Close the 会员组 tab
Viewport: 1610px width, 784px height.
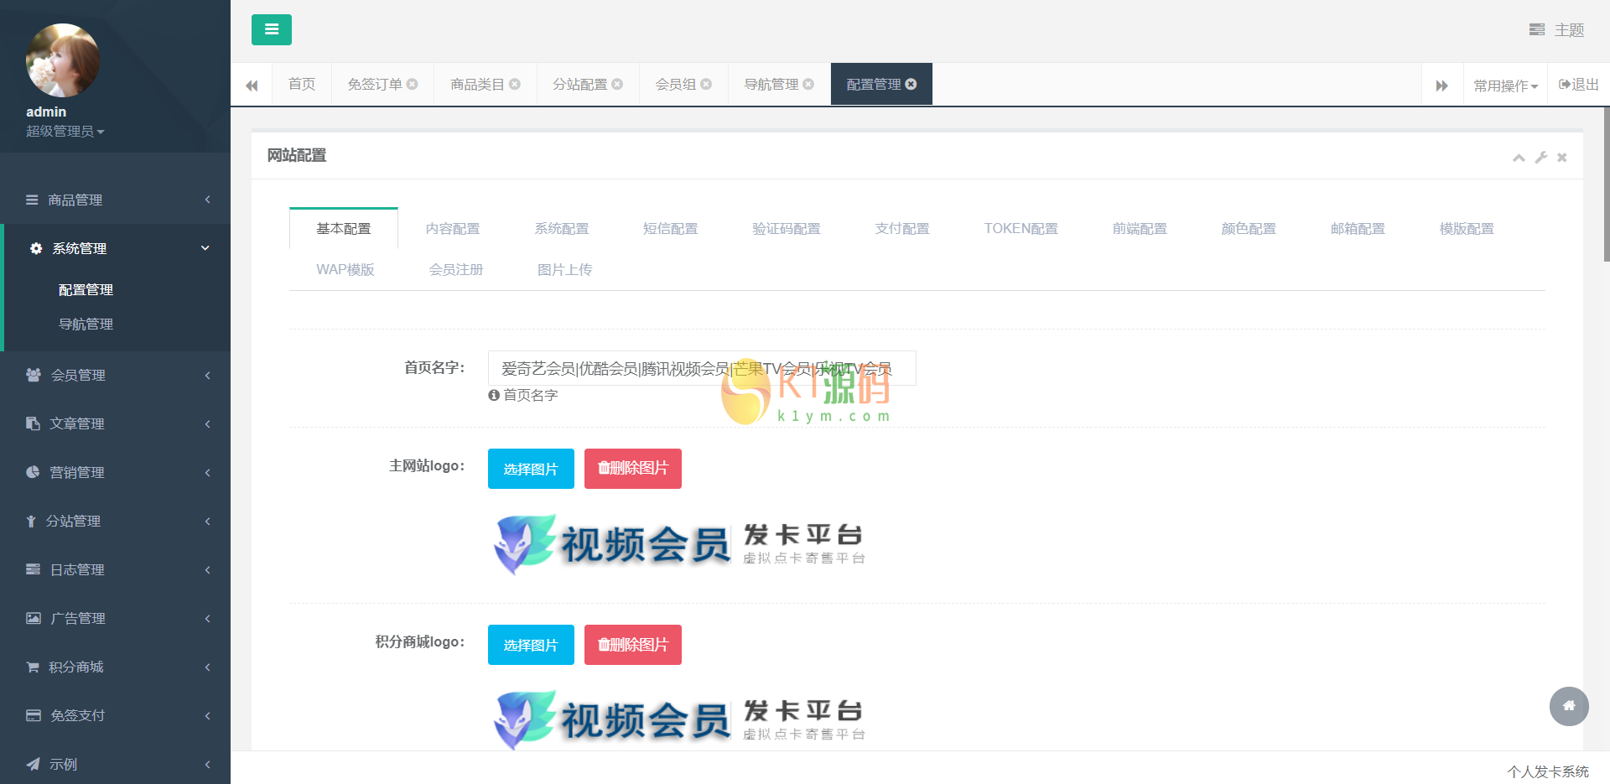(x=706, y=85)
